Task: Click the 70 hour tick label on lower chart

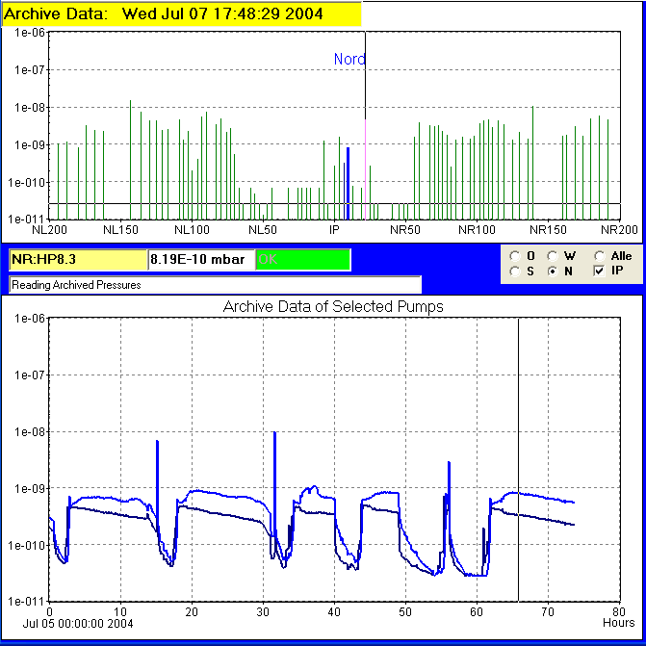Action: click(548, 611)
